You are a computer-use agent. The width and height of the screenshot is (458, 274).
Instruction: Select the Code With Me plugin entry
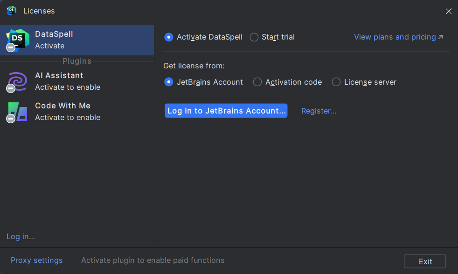[x=77, y=112]
